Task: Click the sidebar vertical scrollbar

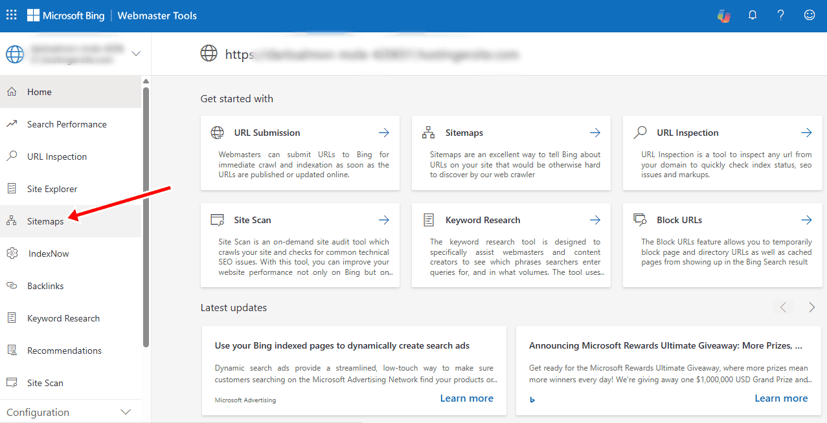Action: 146,217
